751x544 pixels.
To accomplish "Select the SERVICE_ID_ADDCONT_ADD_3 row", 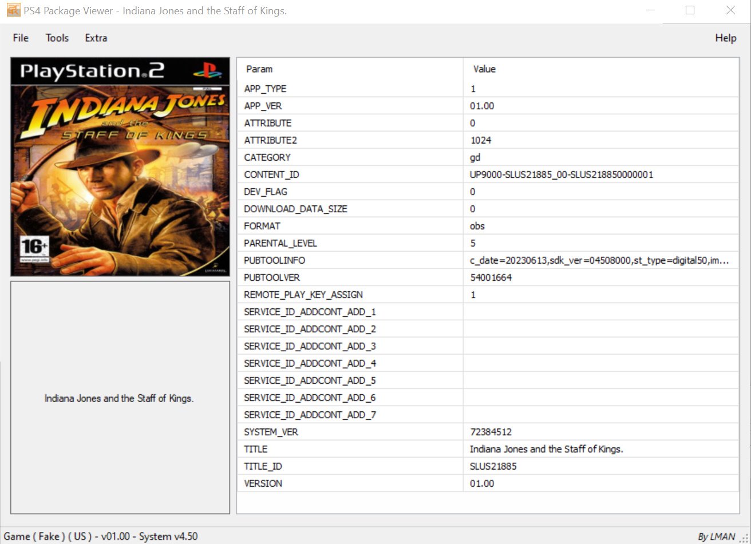I will (488, 346).
